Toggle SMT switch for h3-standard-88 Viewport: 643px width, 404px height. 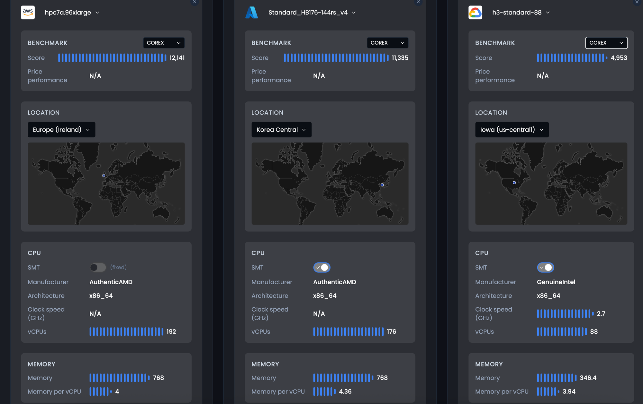pos(545,267)
